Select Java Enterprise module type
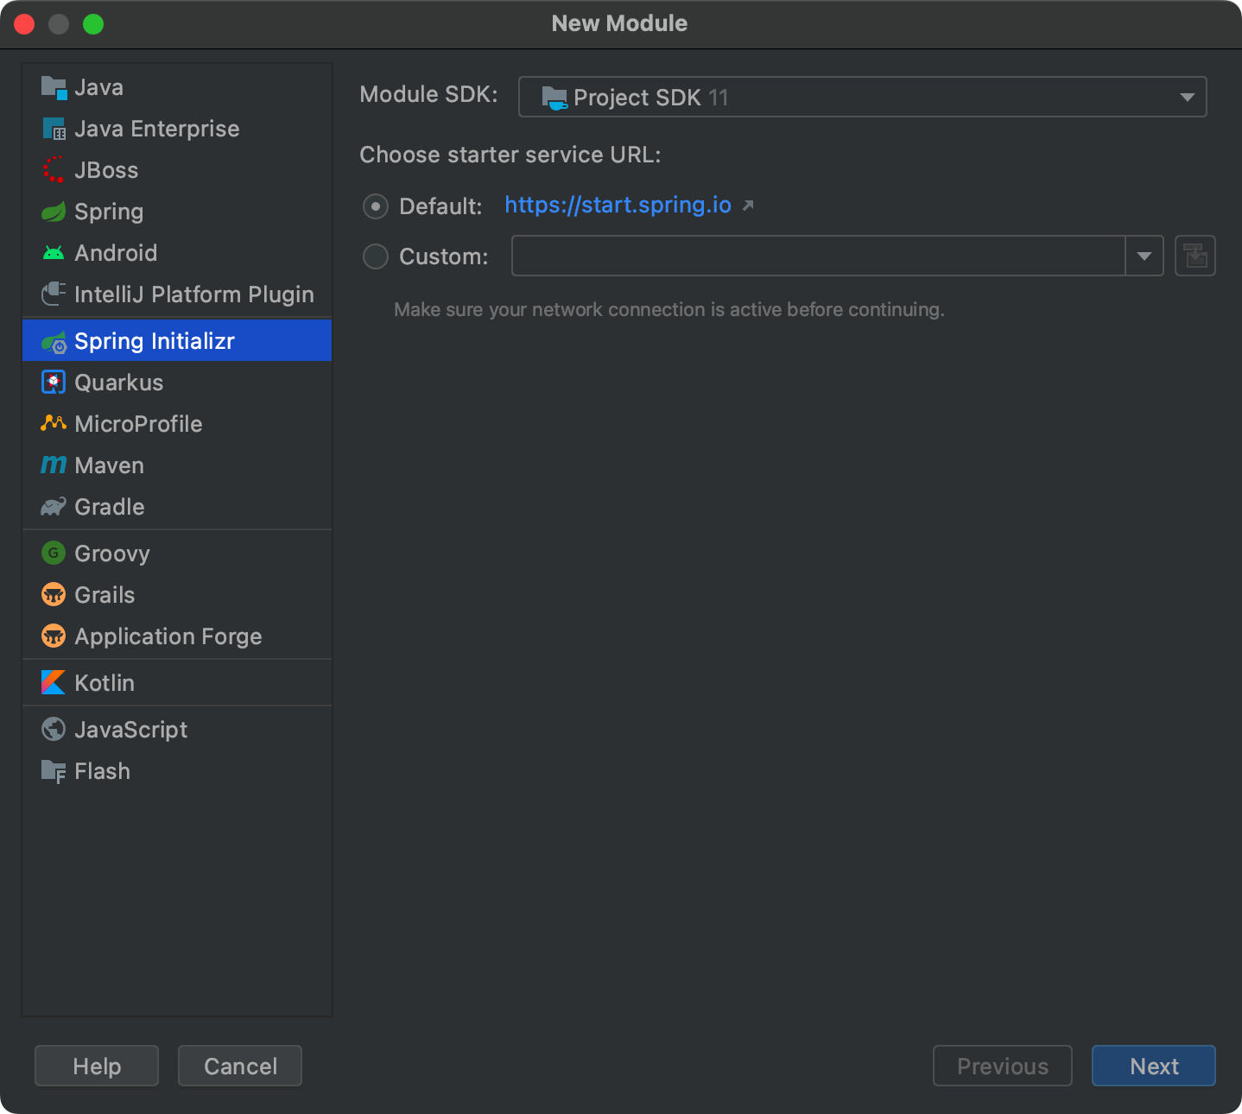Image resolution: width=1242 pixels, height=1114 pixels. 177,129
